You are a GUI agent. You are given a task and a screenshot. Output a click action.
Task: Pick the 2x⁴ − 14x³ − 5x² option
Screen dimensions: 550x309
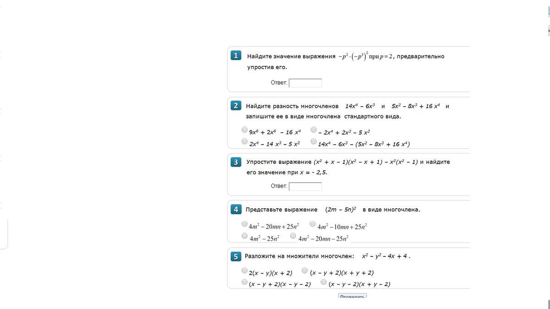tap(245, 142)
